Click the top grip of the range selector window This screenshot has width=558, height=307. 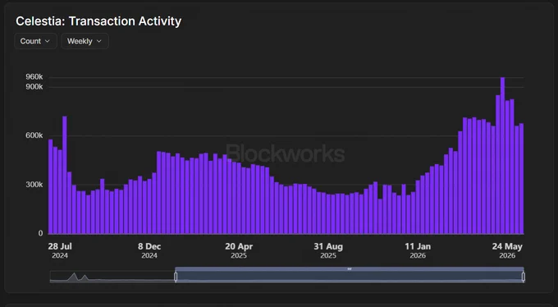349,269
